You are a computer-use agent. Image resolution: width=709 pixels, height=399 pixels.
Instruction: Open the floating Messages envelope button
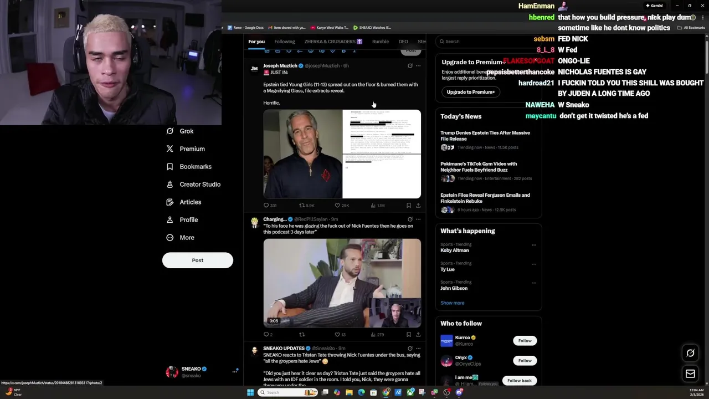click(690, 374)
